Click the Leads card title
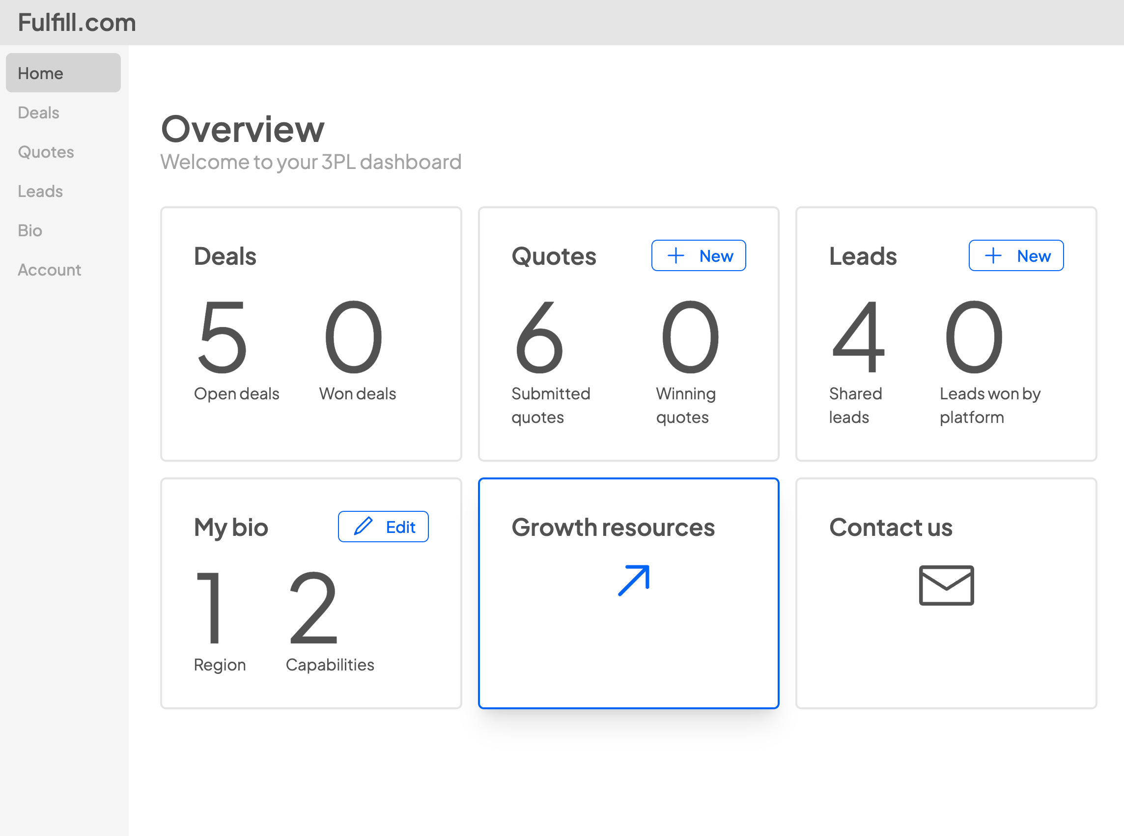The image size is (1124, 836). tap(863, 256)
